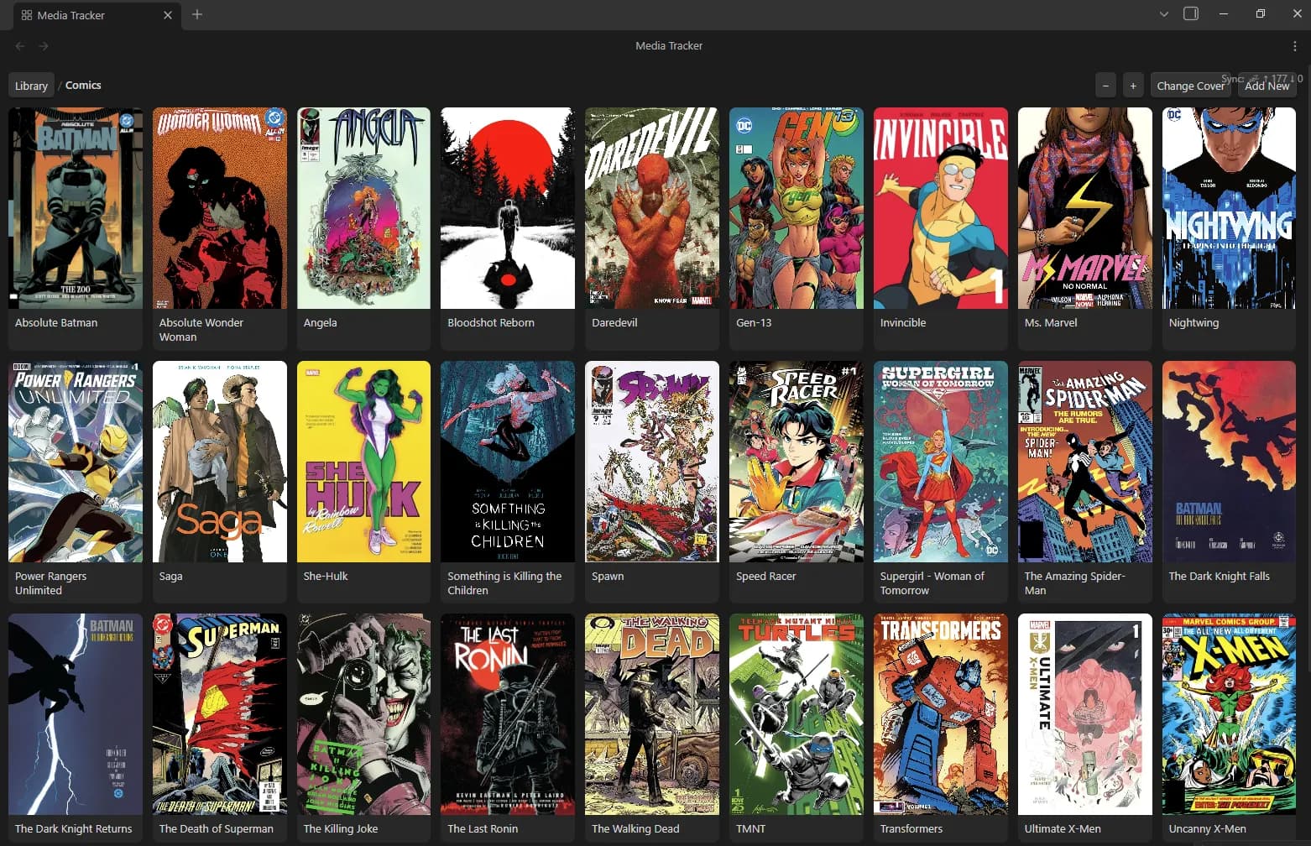
Task: Select the Speed Racer cover
Action: point(797,462)
